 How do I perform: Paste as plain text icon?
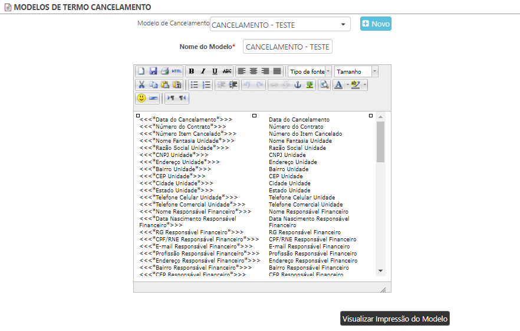pyautogui.click(x=177, y=84)
